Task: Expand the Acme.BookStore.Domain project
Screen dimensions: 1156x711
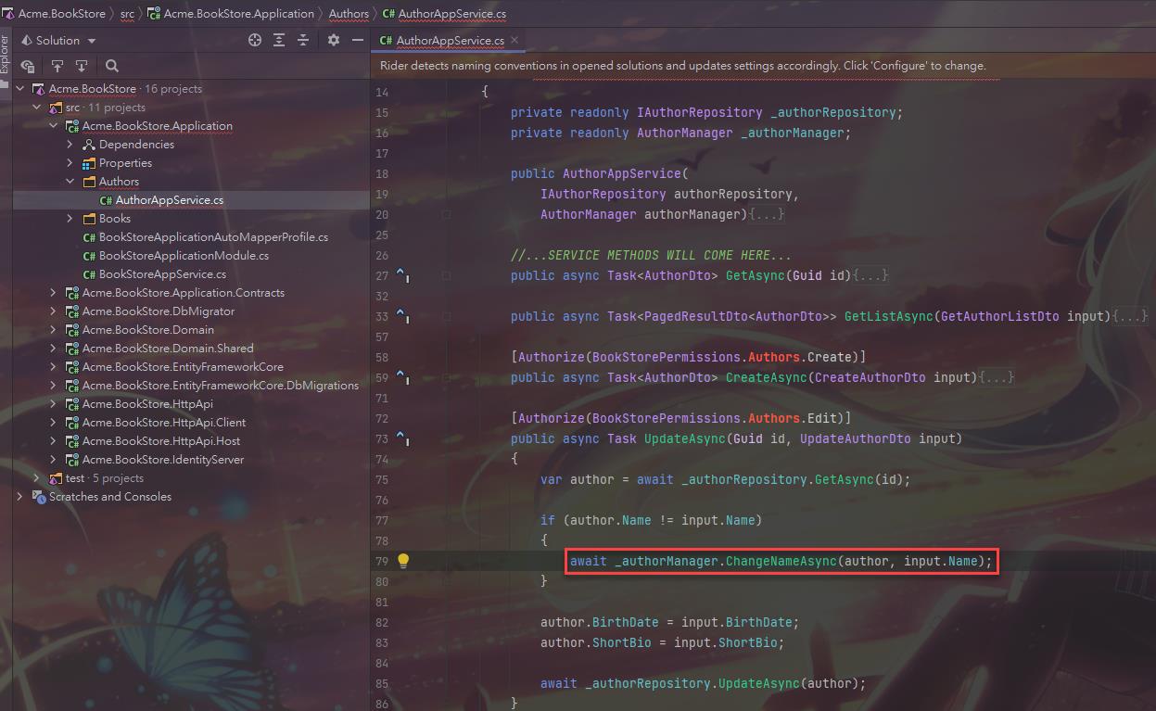Action: coord(54,330)
